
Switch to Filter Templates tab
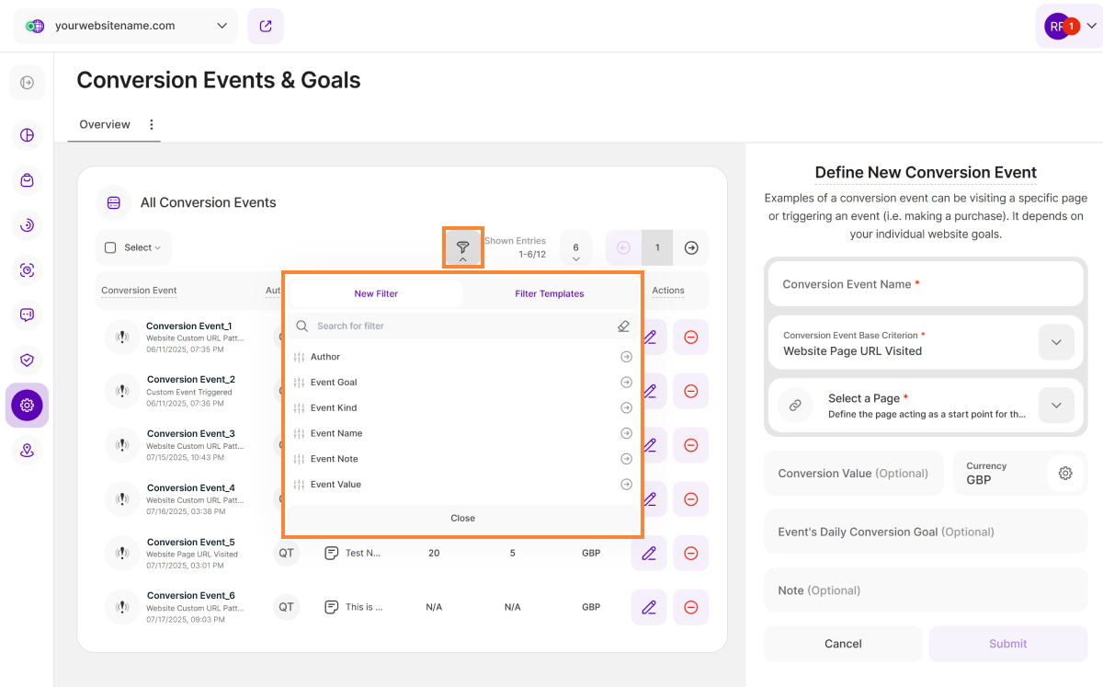click(x=549, y=293)
